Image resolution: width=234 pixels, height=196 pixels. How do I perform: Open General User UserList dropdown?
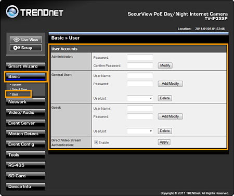point(140,98)
